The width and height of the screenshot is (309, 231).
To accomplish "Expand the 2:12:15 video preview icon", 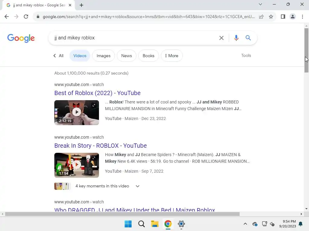I will 94,105.
